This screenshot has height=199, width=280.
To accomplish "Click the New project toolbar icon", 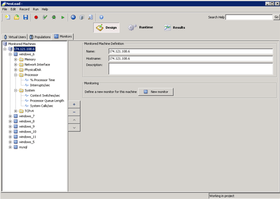I will click(x=8, y=17).
